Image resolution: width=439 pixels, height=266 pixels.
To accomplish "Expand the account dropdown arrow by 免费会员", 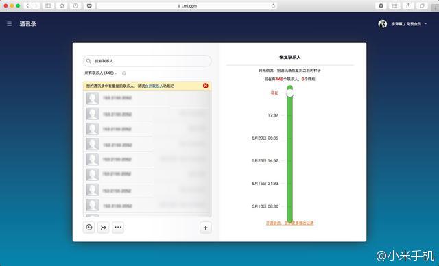I will [x=425, y=24].
